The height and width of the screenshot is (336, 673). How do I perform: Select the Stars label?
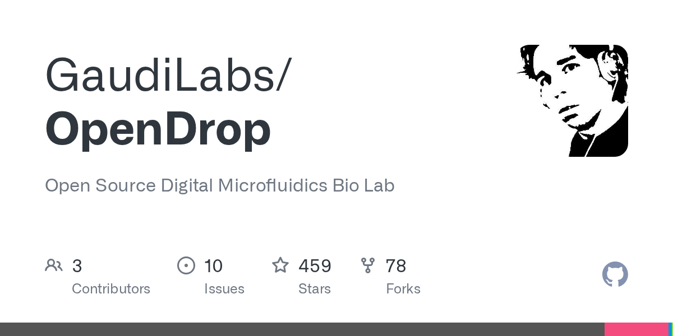(x=315, y=289)
